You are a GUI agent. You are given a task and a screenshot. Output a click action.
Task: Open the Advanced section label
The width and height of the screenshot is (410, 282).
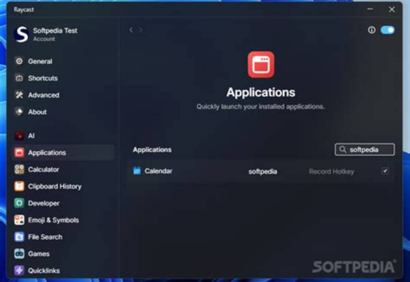coord(44,95)
